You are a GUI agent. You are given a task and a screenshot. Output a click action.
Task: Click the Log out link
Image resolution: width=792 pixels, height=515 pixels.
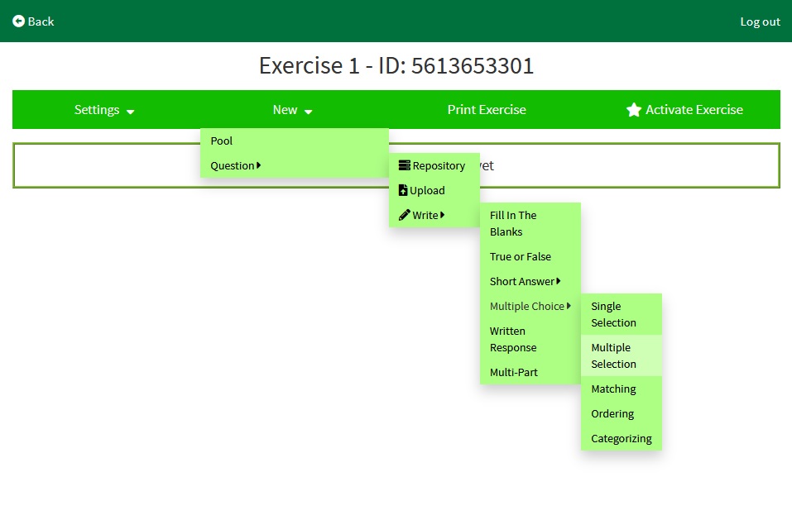click(760, 21)
